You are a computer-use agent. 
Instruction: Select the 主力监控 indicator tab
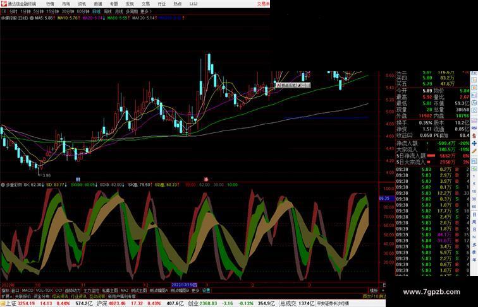click(x=91, y=291)
